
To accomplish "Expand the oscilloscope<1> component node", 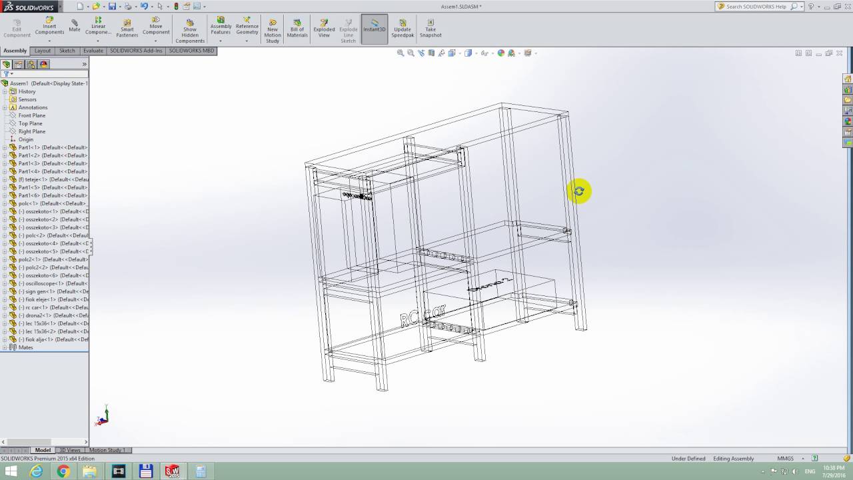I will pyautogui.click(x=5, y=283).
